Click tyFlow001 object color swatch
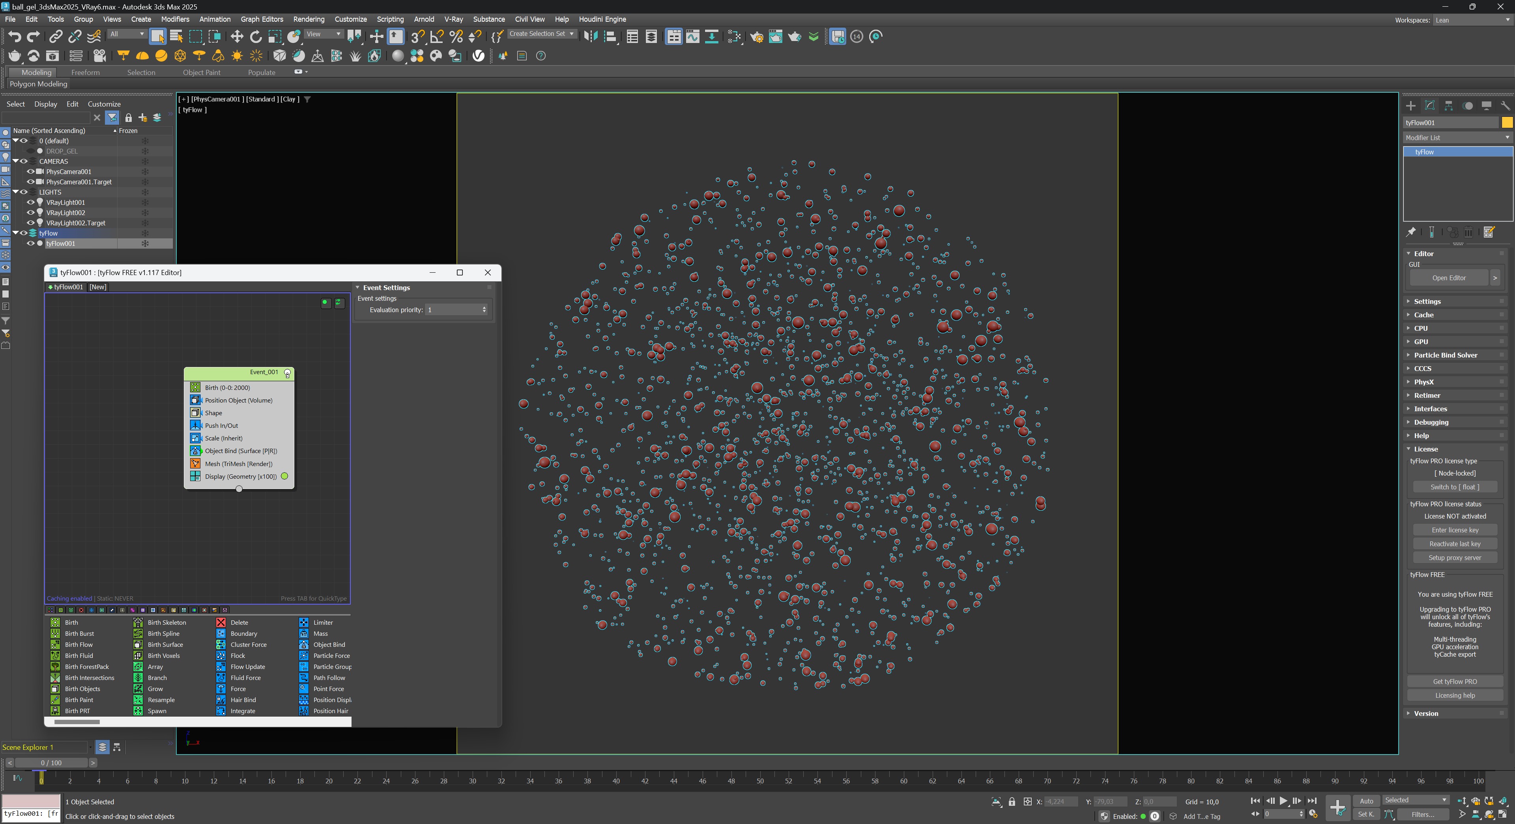The image size is (1515, 824). (x=1507, y=122)
